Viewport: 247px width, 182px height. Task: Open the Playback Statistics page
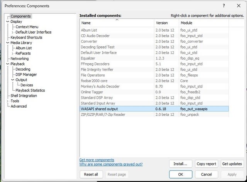(x=30, y=90)
